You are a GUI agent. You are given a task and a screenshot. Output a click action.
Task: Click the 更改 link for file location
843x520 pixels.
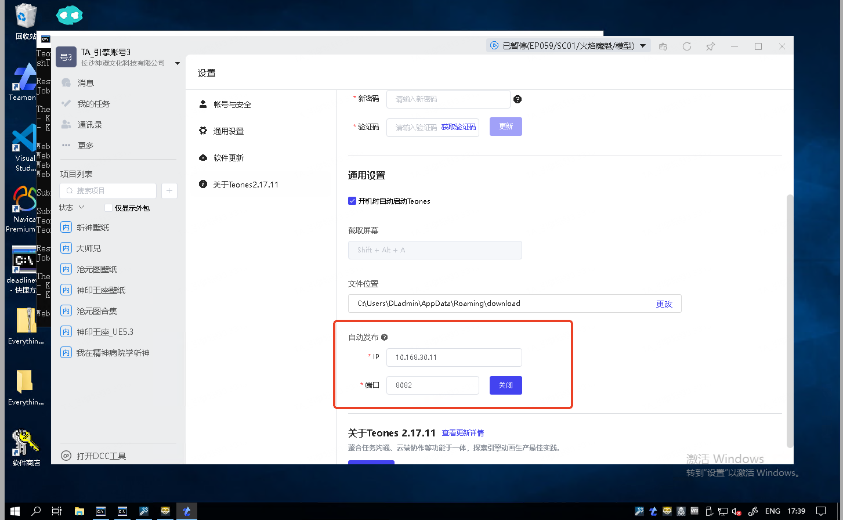tap(664, 304)
